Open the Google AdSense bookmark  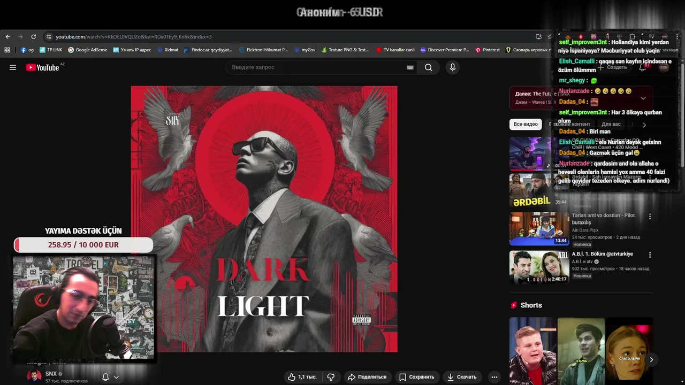click(88, 50)
